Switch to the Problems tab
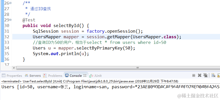This screenshot has height=100, width=220. 53,76
